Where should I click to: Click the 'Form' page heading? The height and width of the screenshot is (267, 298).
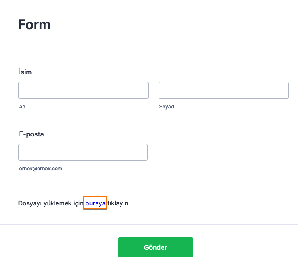pos(34,25)
